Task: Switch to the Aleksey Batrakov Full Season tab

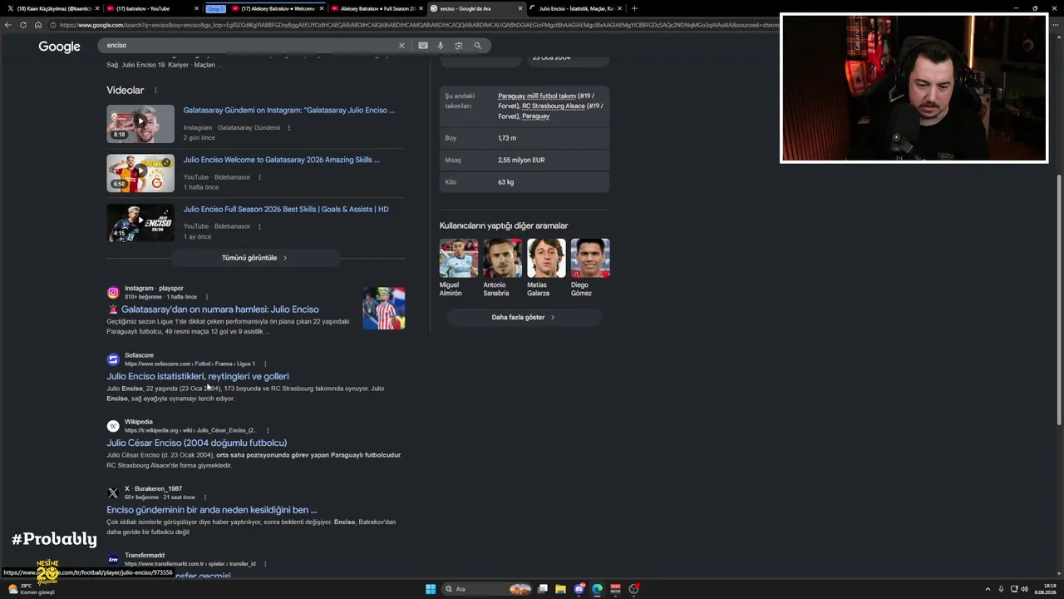Action: point(377,8)
